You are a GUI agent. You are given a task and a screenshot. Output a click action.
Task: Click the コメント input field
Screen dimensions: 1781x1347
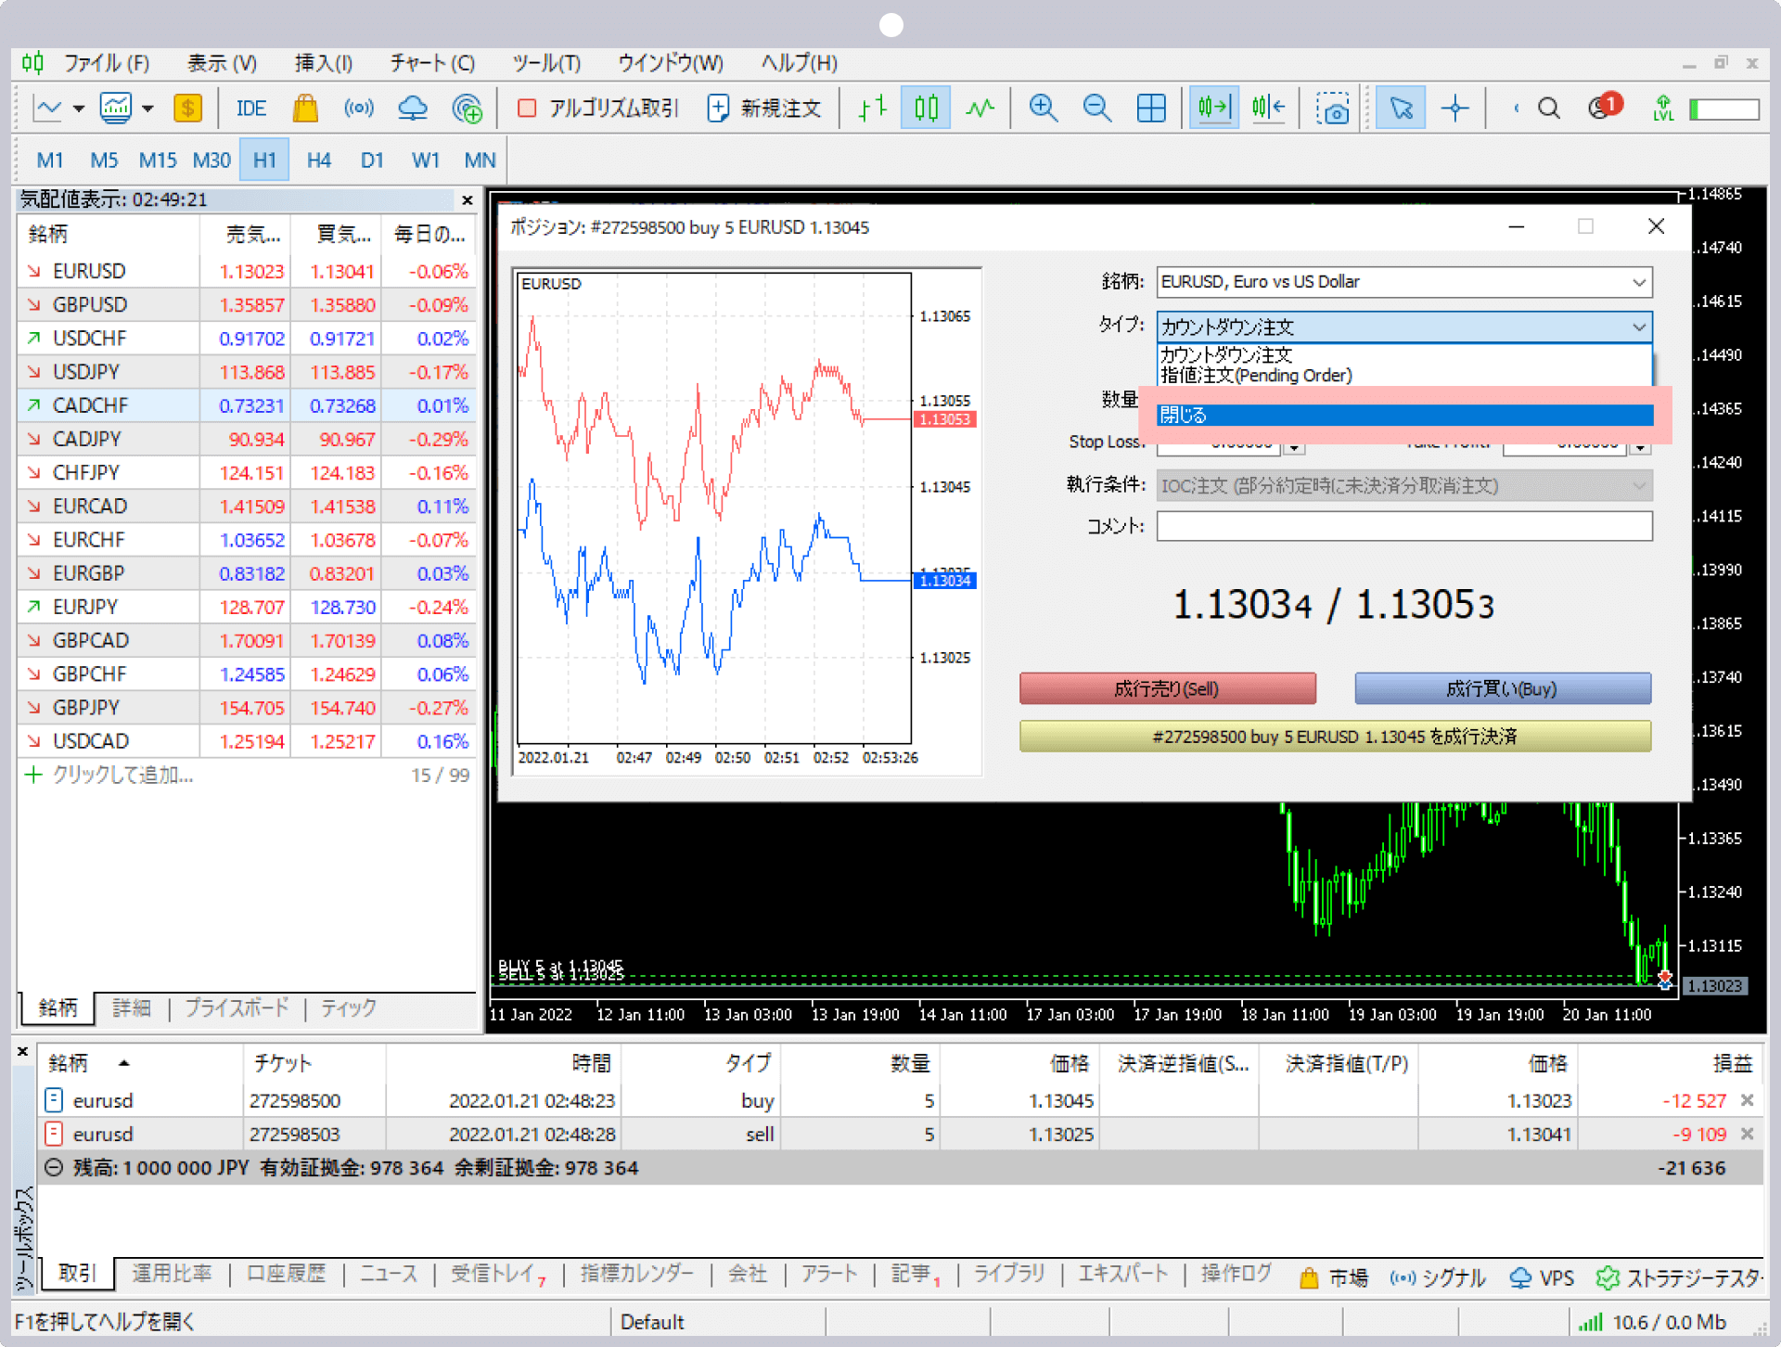pyautogui.click(x=1404, y=526)
